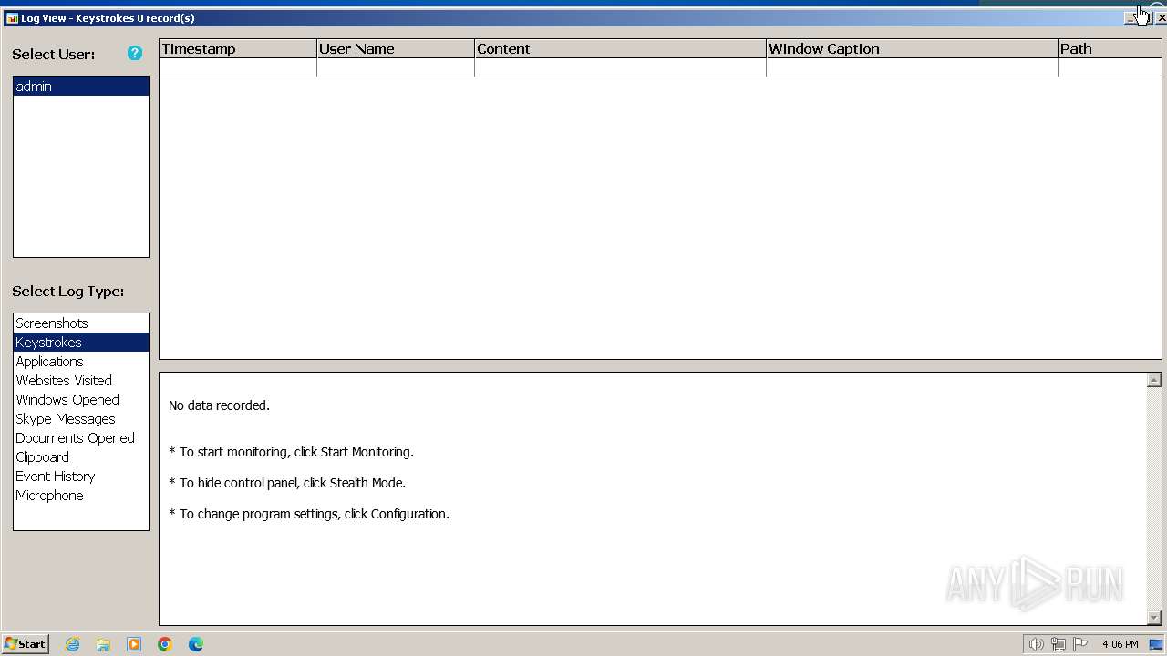Pick the Clipboard log type

tap(81, 457)
